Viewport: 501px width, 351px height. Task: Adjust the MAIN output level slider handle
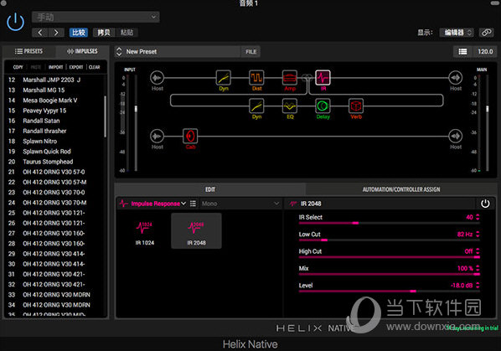[487, 109]
